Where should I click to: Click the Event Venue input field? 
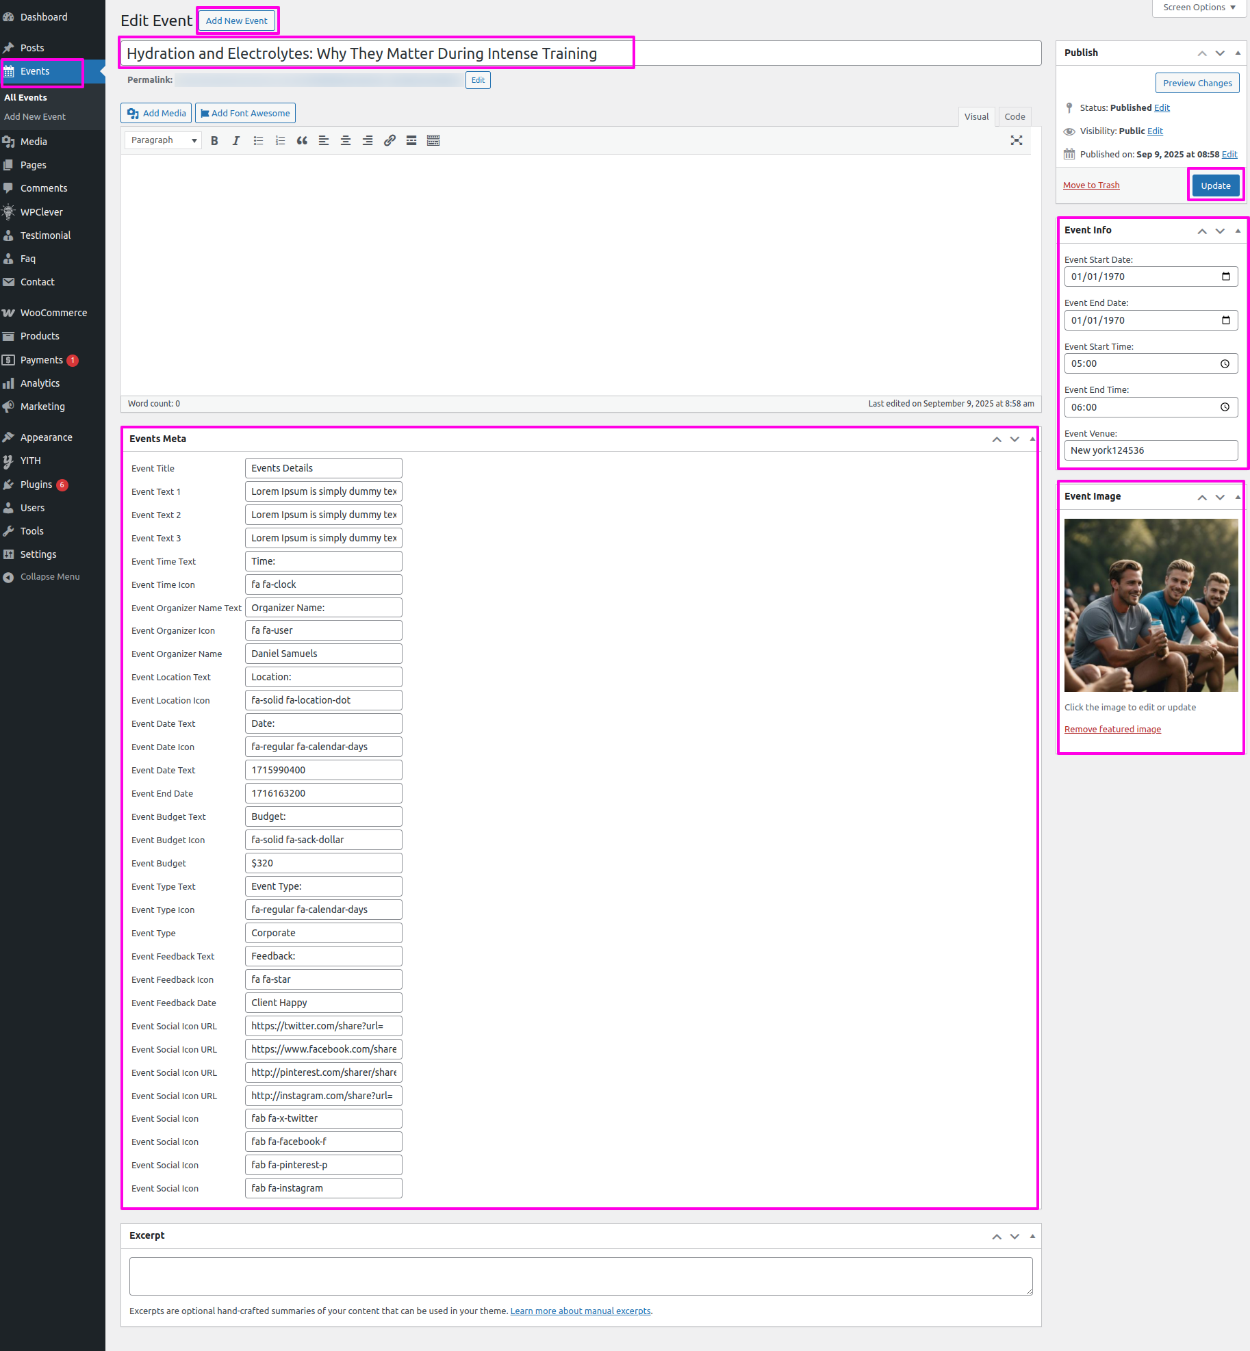pos(1150,450)
